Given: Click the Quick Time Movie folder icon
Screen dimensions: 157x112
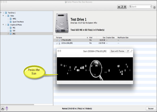Looking at the screenshot, I should click(x=11, y=22).
